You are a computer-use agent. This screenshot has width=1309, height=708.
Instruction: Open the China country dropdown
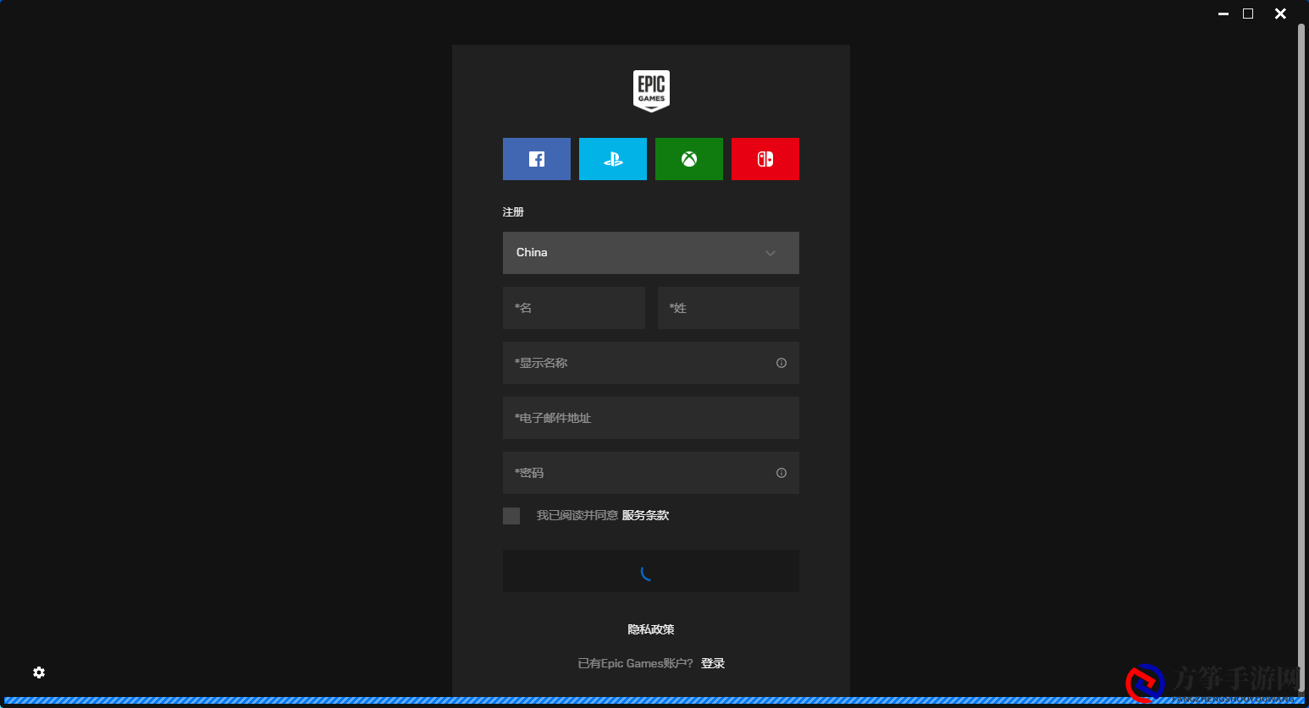coord(651,253)
